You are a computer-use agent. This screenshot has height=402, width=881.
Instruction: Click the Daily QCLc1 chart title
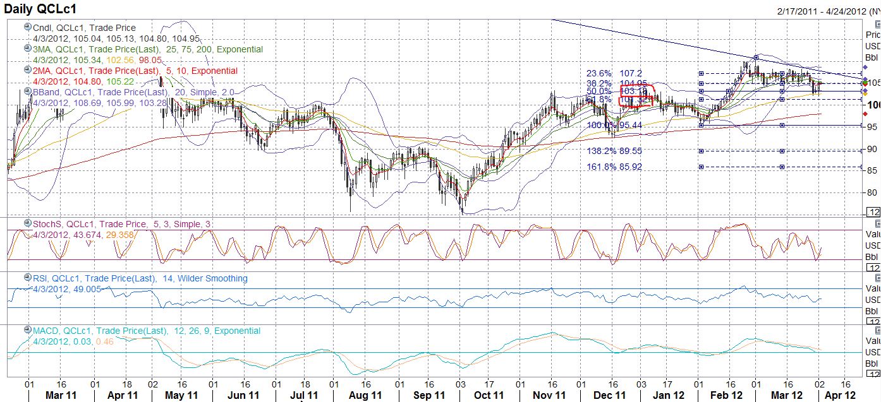(x=38, y=7)
